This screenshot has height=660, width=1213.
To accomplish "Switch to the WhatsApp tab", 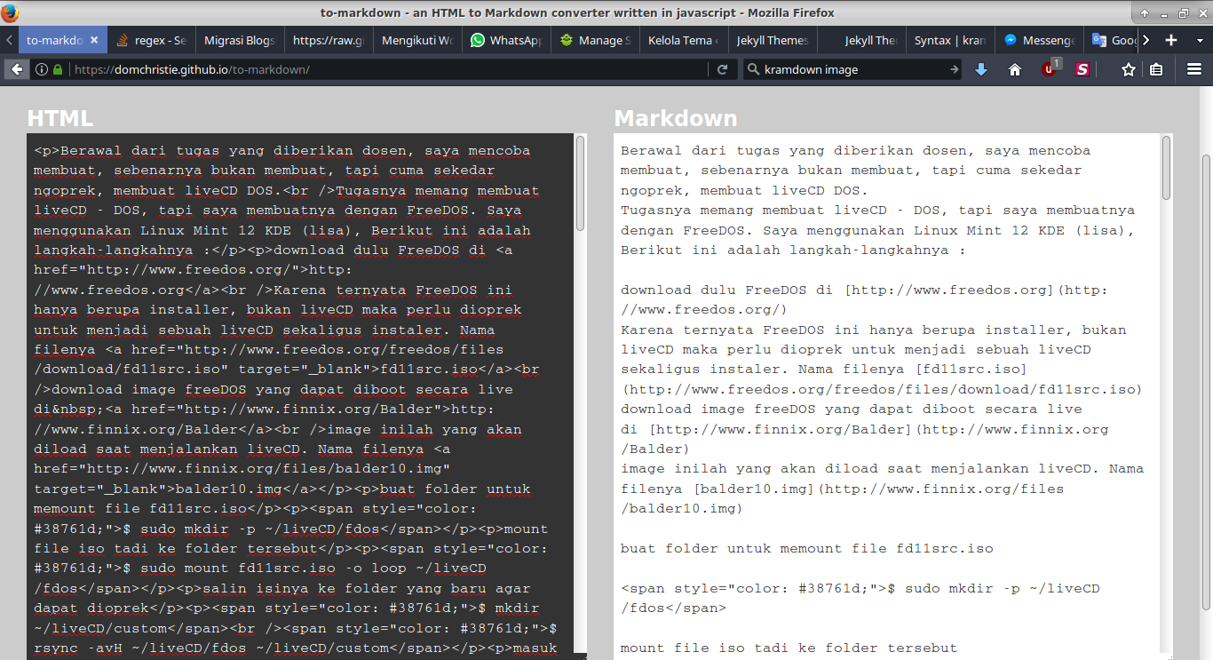I will (505, 40).
